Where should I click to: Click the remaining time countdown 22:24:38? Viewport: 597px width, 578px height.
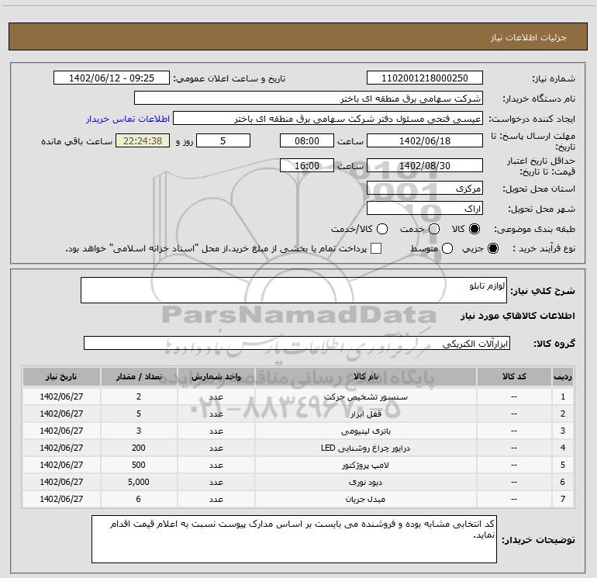pyautogui.click(x=143, y=140)
